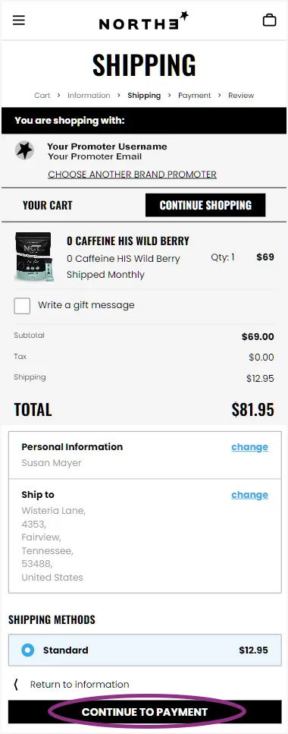Click the NORTHE logo

tap(144, 21)
